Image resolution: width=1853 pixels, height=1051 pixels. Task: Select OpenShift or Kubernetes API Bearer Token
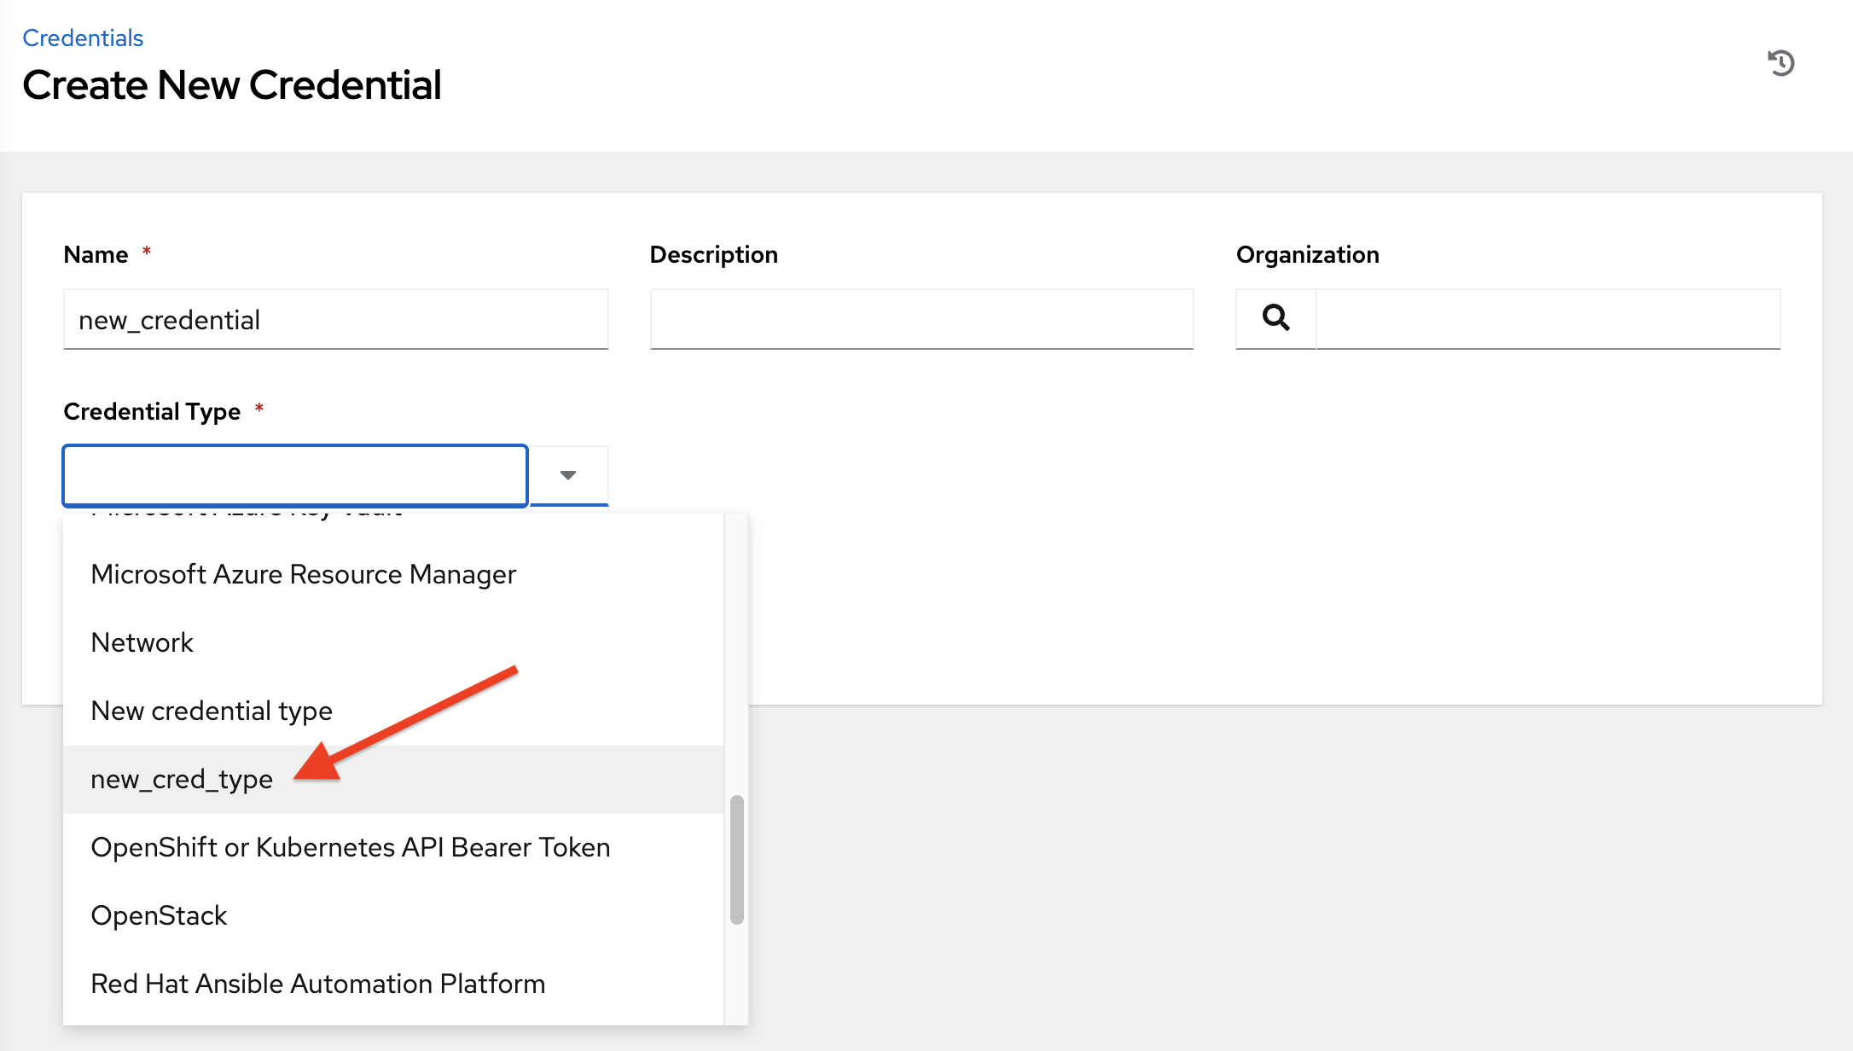tap(350, 847)
